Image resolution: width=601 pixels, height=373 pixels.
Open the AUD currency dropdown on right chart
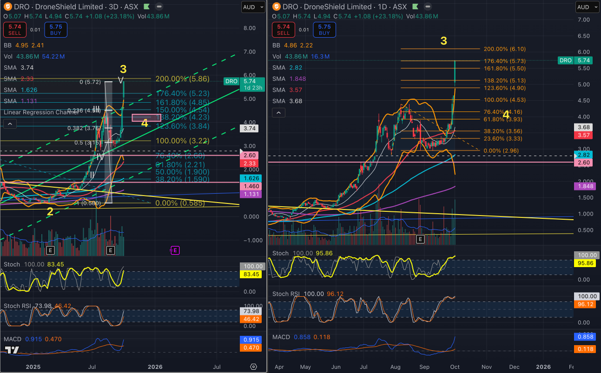(588, 7)
